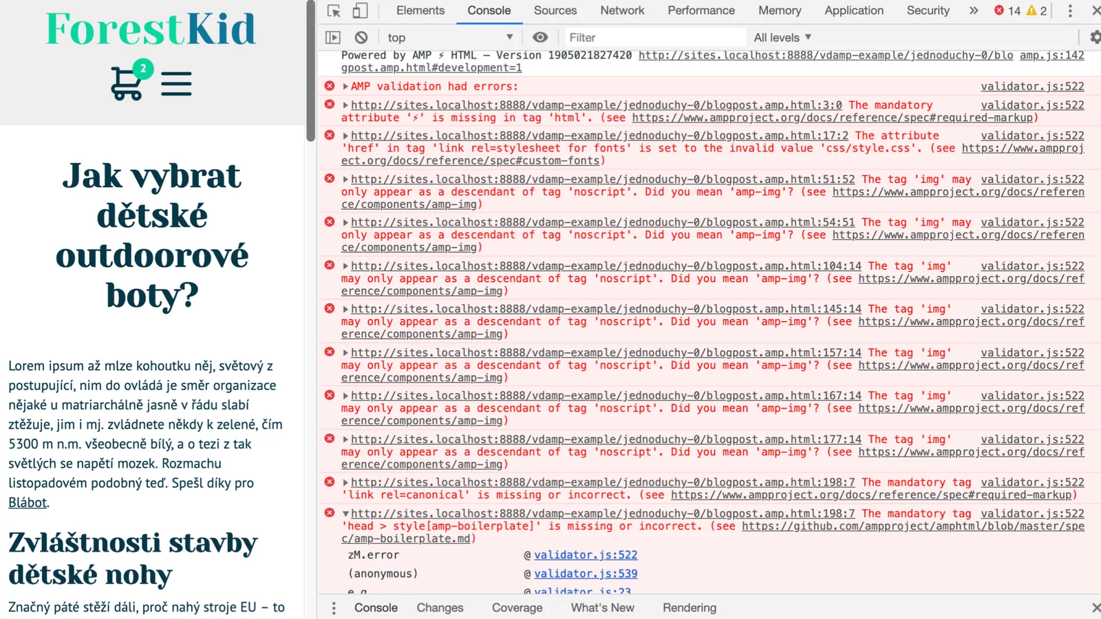Open the 'All levels' log filter dropdown
1101x619 pixels.
pos(782,38)
